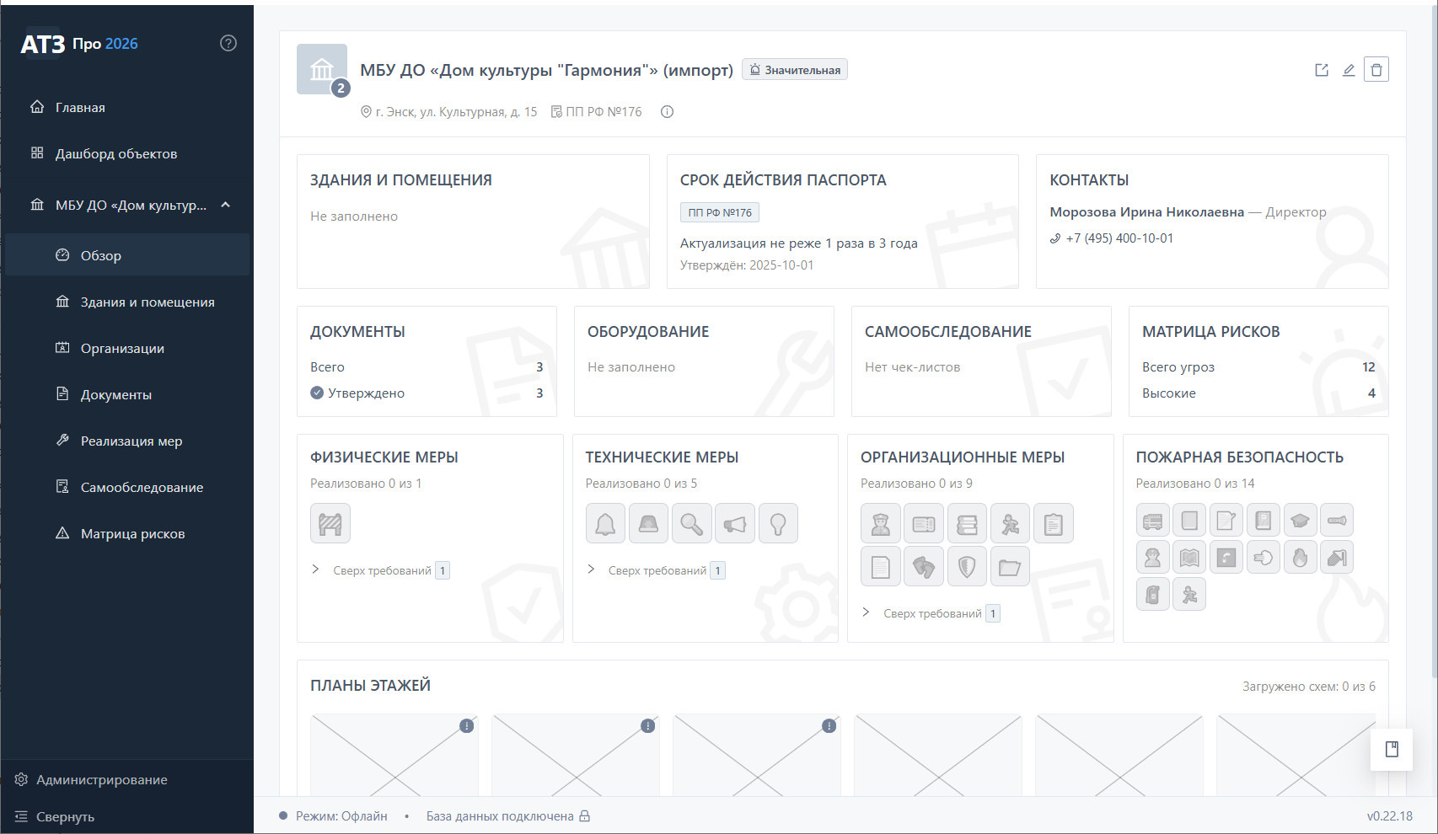Select the firefighter icon in Пожарная безопасность
Screen dimensions: 1438x834
1152,558
